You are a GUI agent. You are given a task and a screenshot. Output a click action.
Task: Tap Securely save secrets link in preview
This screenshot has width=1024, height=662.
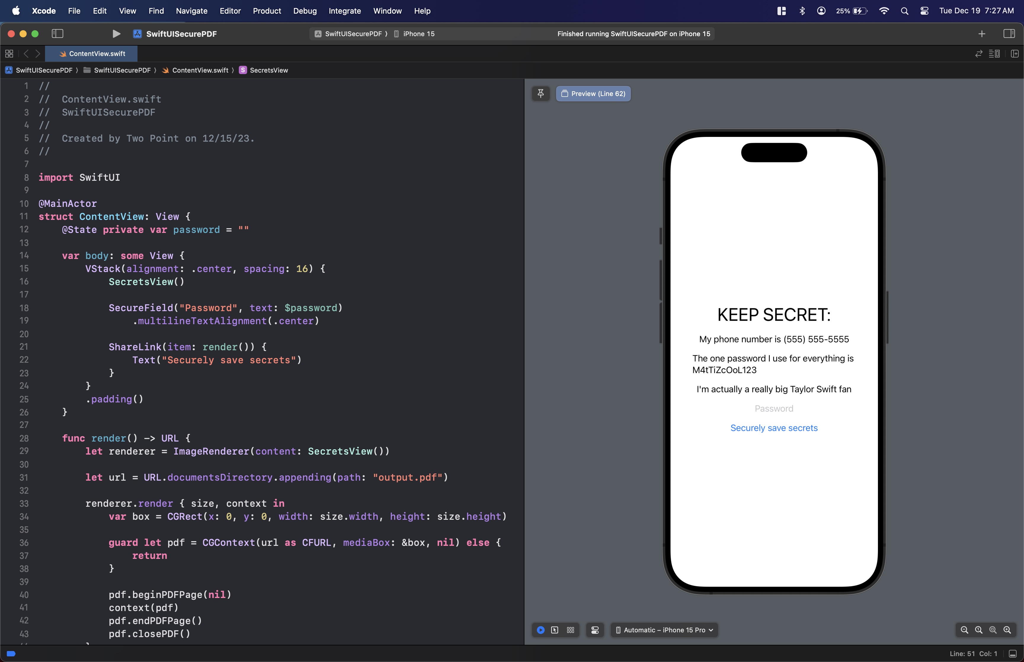click(x=773, y=428)
